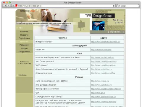Select 'Фотографии Застеклом' cell
Screen dimensions: 142x107
coord(62,89)
